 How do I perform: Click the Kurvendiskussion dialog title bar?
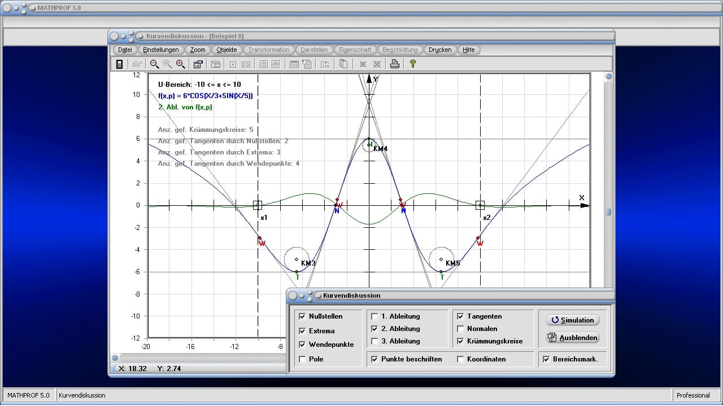pos(450,295)
